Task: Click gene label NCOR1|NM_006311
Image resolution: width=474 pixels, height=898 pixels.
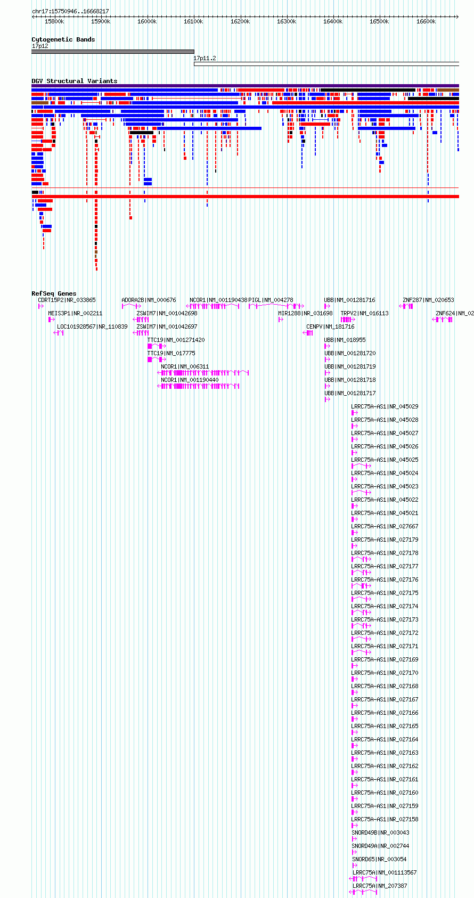Action: point(185,366)
